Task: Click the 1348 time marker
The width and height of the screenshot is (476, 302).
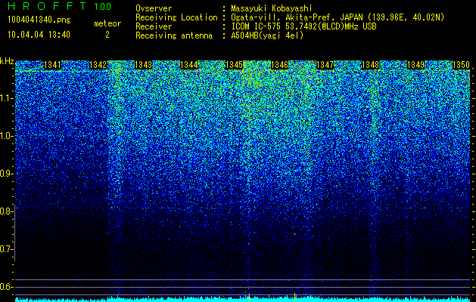Action: (x=371, y=65)
